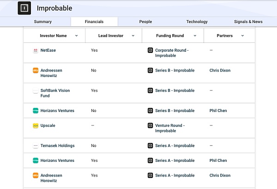Expand the Partners column dropdown arrow
The image size is (277, 189).
[242, 35]
